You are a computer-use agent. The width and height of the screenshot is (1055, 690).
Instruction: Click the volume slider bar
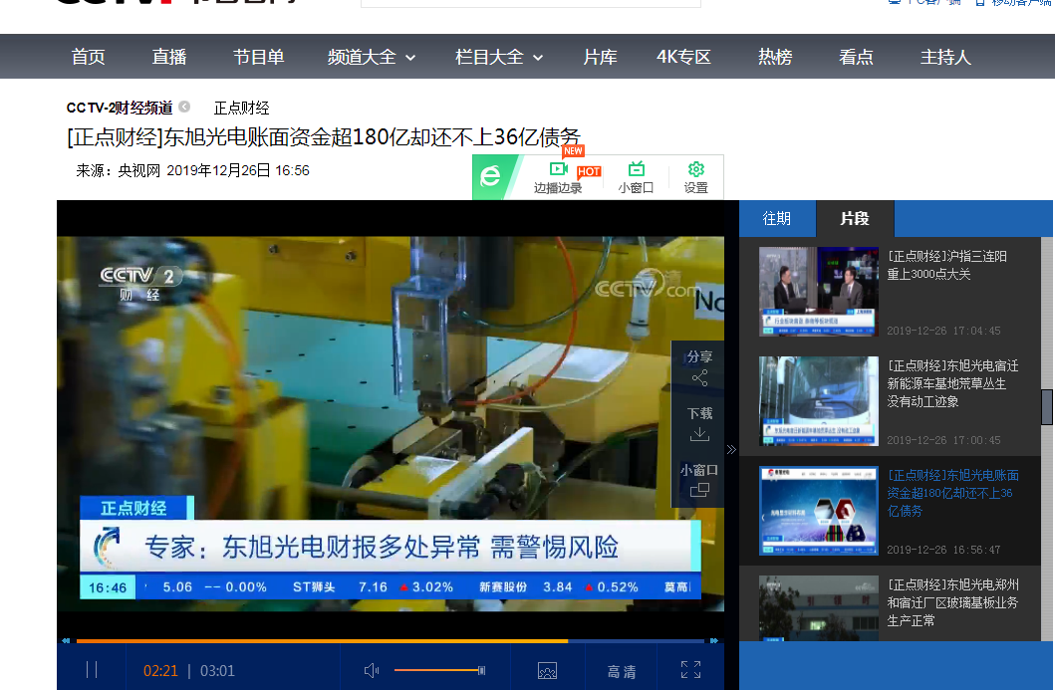[x=439, y=670]
